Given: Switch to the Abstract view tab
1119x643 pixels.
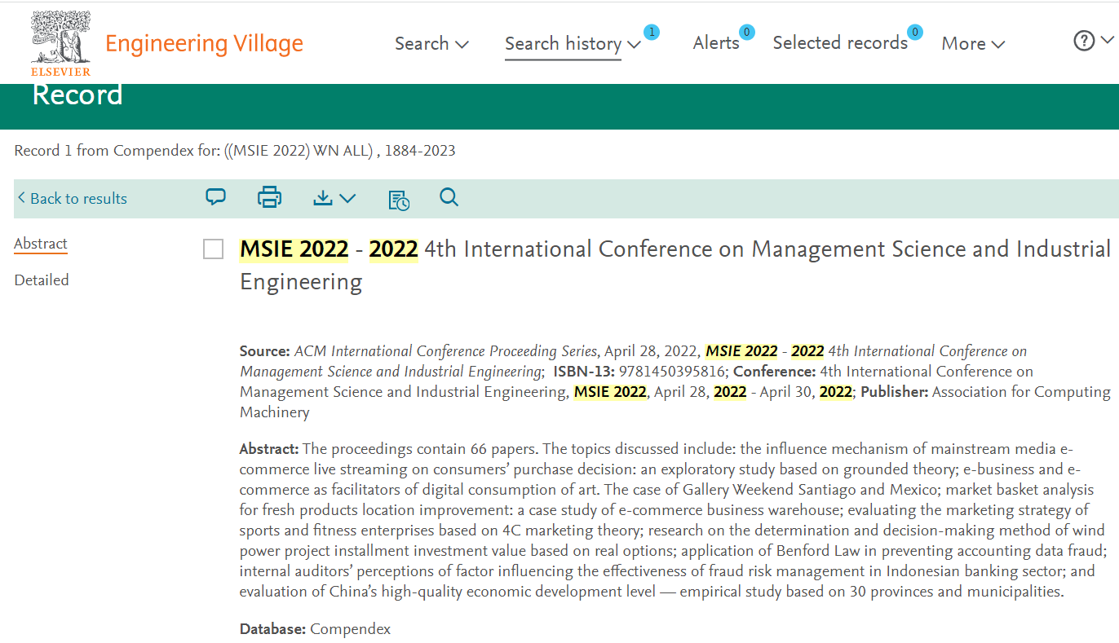Looking at the screenshot, I should click(41, 244).
